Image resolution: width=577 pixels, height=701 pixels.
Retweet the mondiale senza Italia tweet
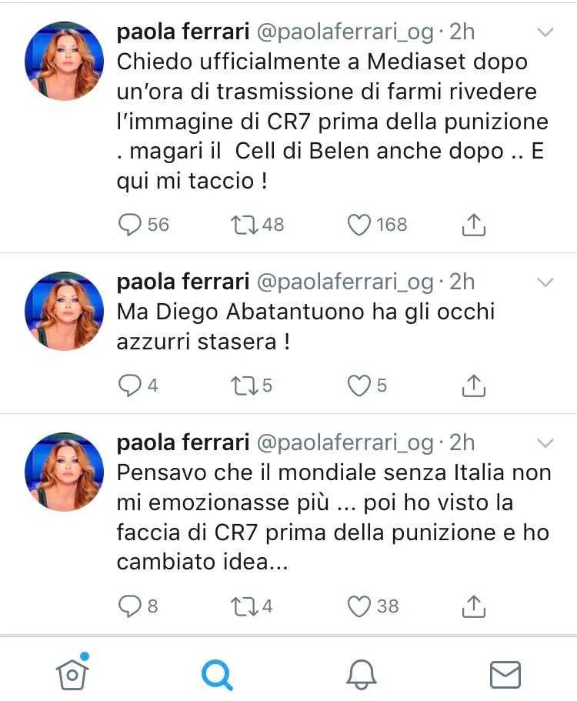click(x=244, y=606)
